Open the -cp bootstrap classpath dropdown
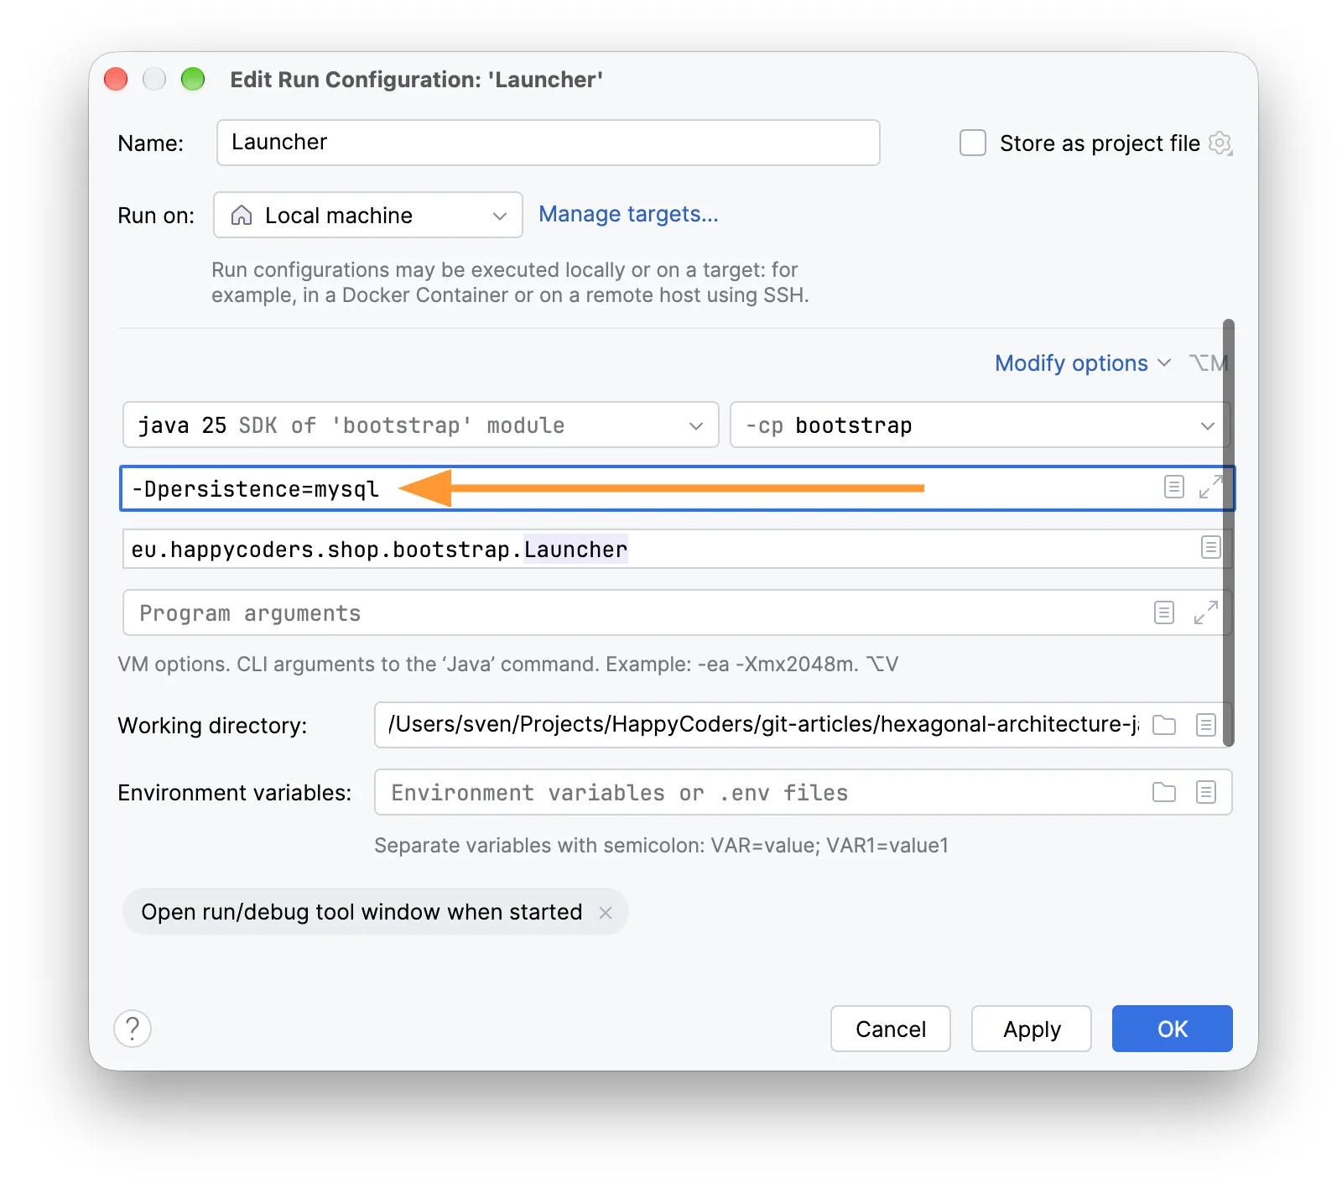1342x1183 pixels. pyautogui.click(x=980, y=425)
